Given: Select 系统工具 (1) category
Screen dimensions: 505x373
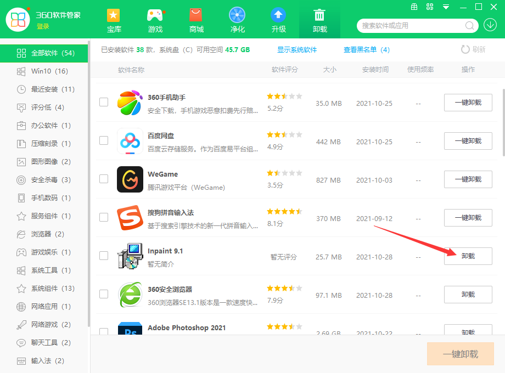Looking at the screenshot, I should coord(44,270).
